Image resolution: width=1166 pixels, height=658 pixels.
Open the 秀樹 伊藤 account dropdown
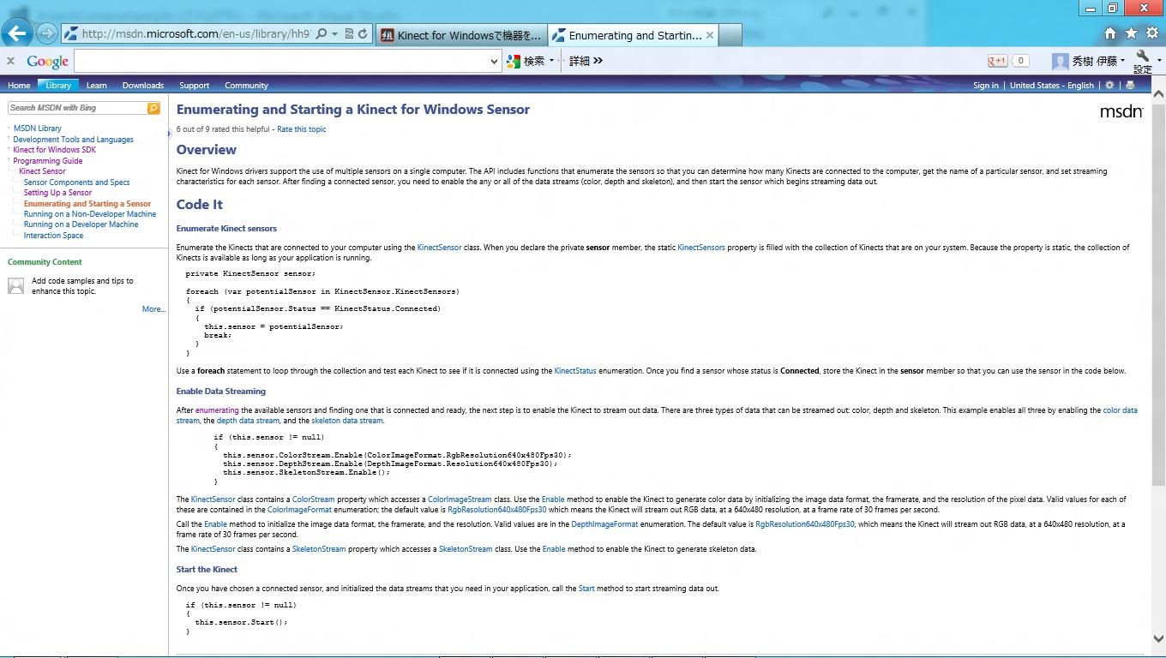coord(1122,61)
